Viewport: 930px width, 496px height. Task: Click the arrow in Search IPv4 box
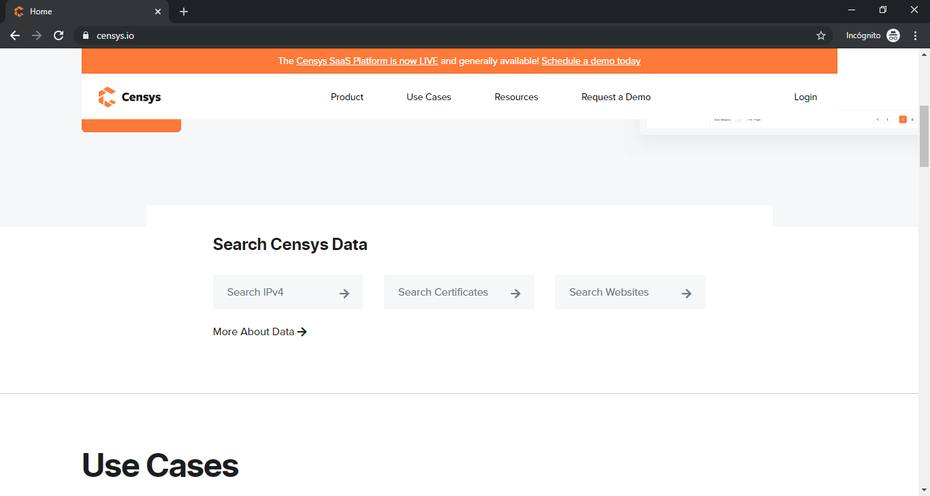tap(344, 293)
